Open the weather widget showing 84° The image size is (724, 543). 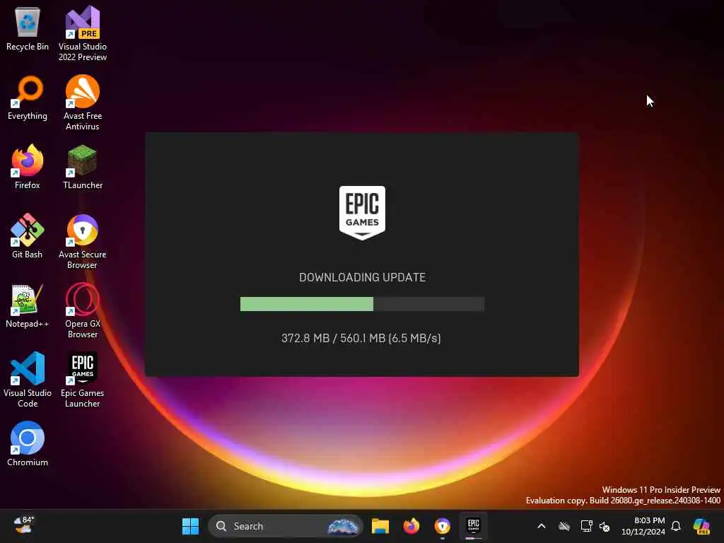[23, 525]
